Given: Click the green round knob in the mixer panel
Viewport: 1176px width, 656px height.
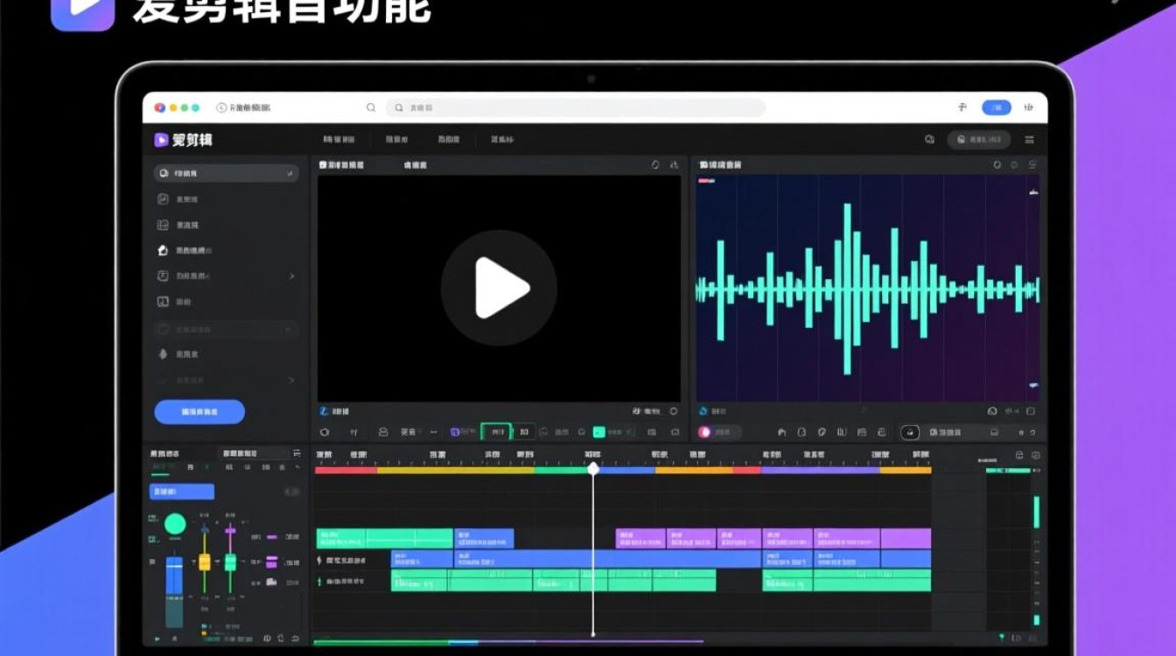Looking at the screenshot, I should coord(175,524).
